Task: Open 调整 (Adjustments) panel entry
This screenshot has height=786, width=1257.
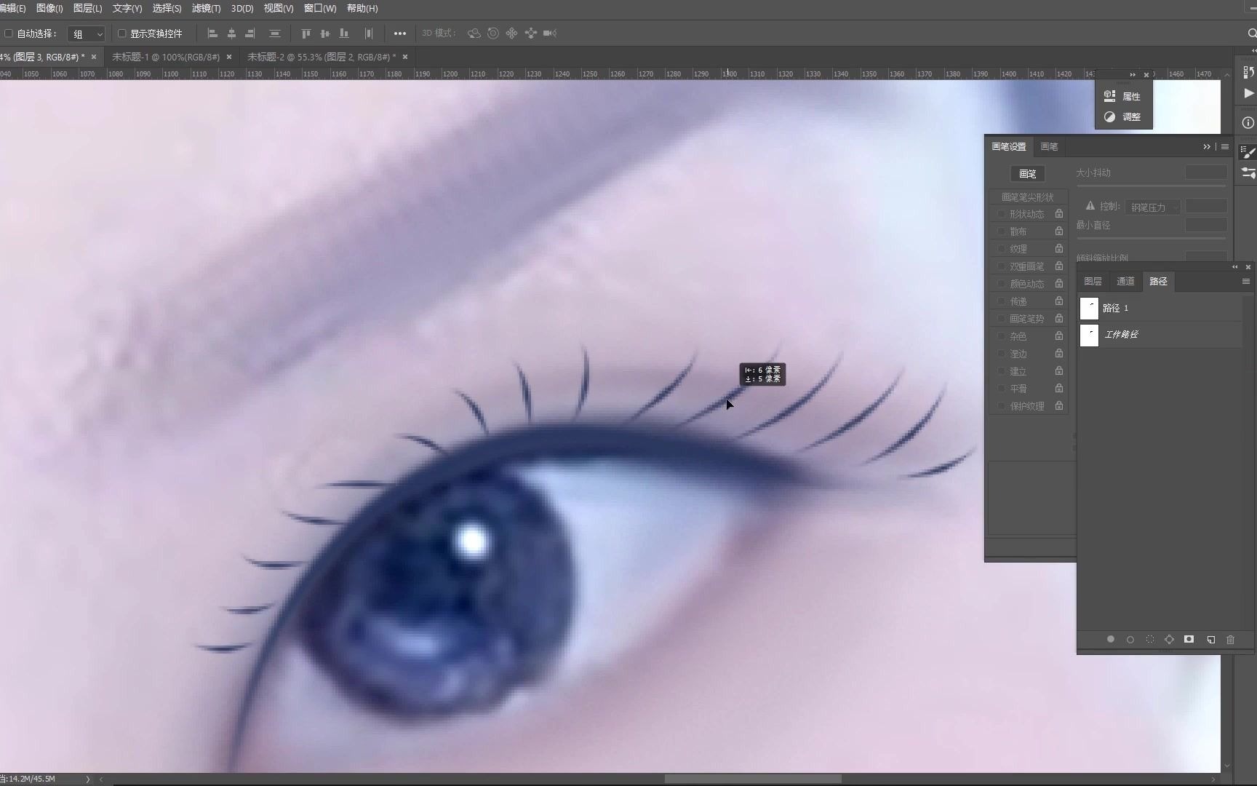Action: [x=1124, y=116]
